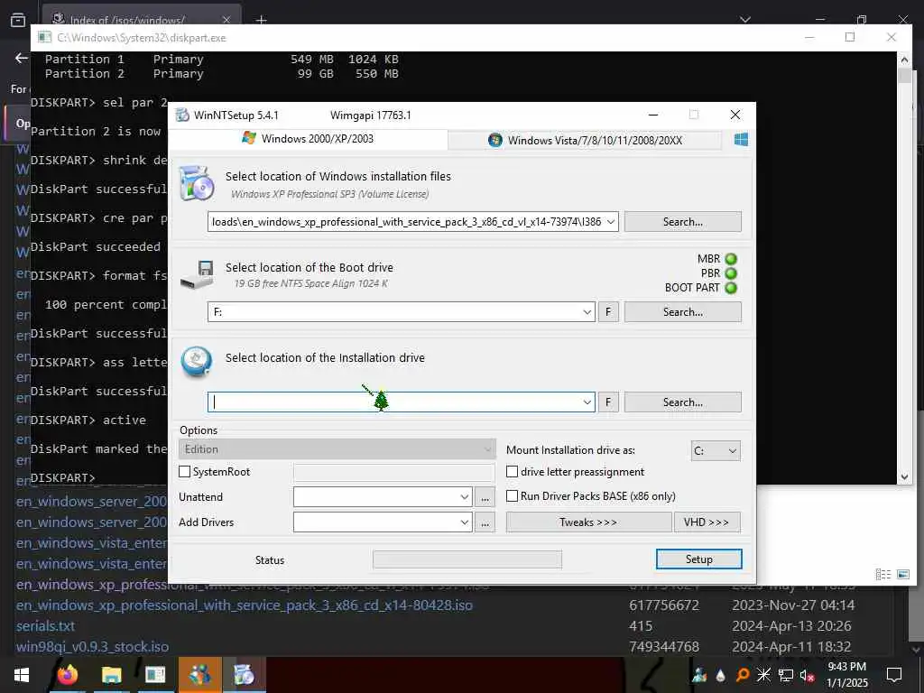Screen dimensions: 924x693
Task: Expand the browser tab list chevron
Action: [745, 20]
